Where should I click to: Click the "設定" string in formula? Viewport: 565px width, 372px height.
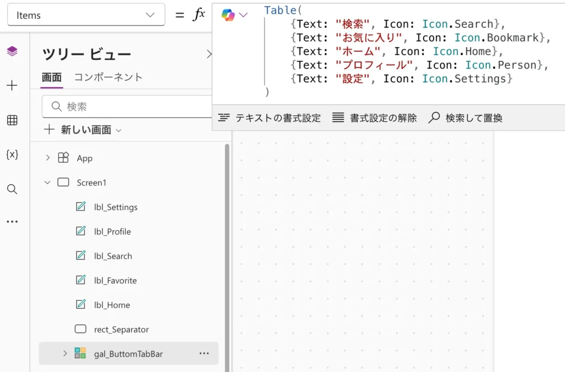click(353, 78)
